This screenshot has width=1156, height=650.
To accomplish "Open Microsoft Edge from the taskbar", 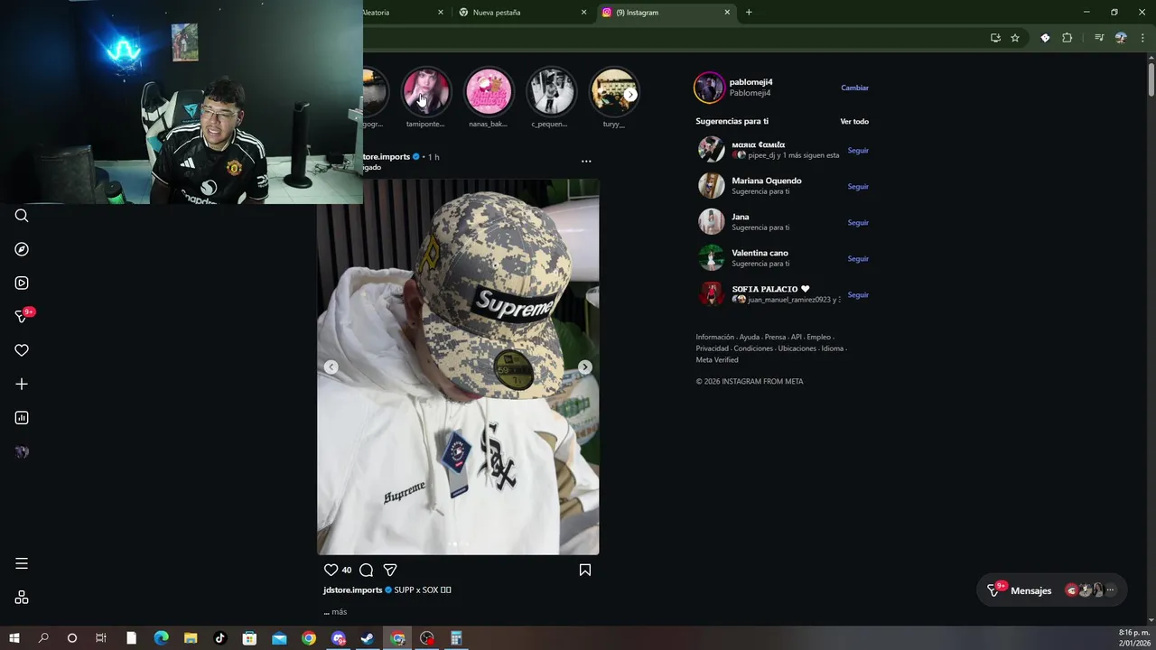I will (161, 638).
